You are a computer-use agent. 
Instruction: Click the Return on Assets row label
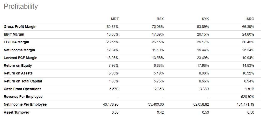pyautogui.click(x=18, y=73)
